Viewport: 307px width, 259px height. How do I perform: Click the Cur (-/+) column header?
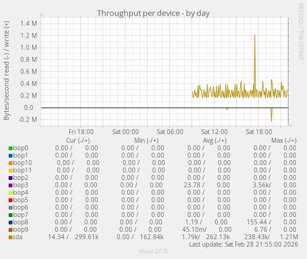(78, 140)
